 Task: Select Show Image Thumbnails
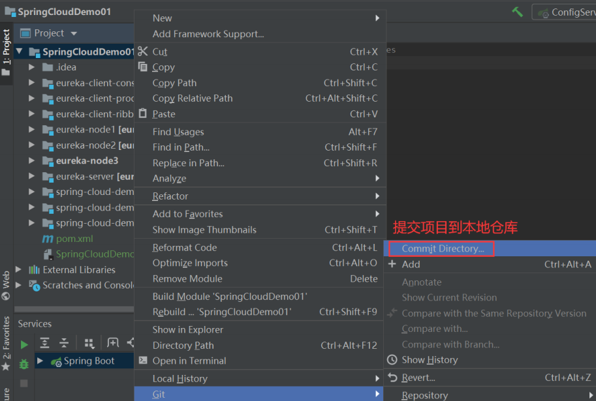pyautogui.click(x=260, y=230)
